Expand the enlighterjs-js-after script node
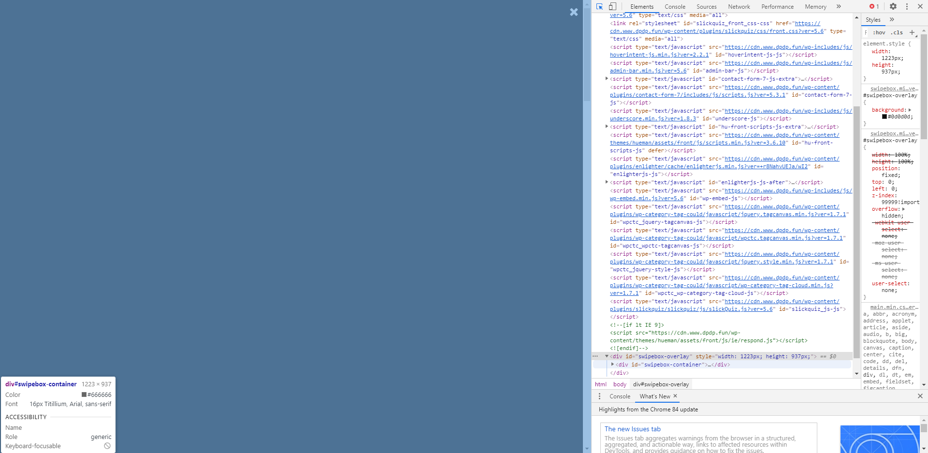This screenshot has width=928, height=453. coord(607,182)
